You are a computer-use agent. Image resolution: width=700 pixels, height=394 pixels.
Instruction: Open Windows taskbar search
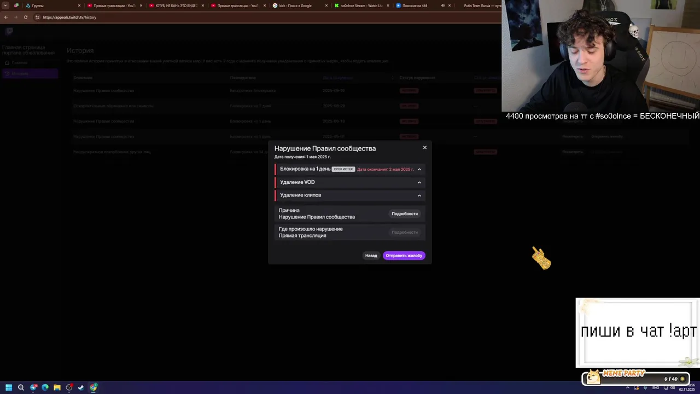(x=21, y=387)
